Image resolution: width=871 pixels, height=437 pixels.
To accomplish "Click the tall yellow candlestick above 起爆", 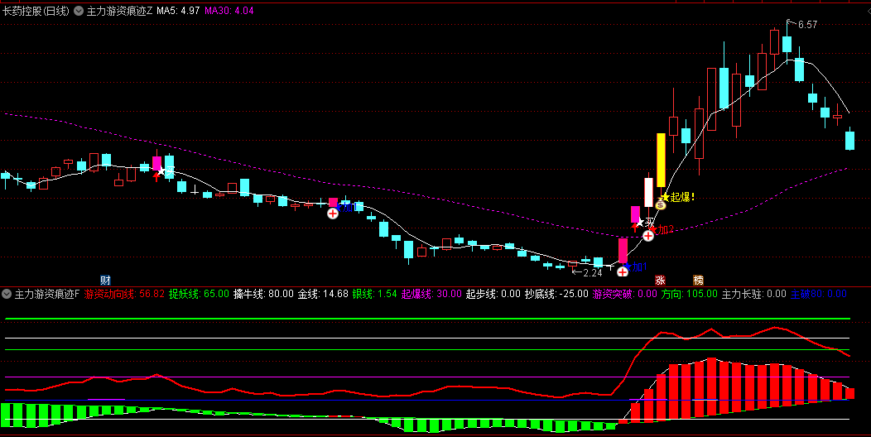I will coord(661,160).
